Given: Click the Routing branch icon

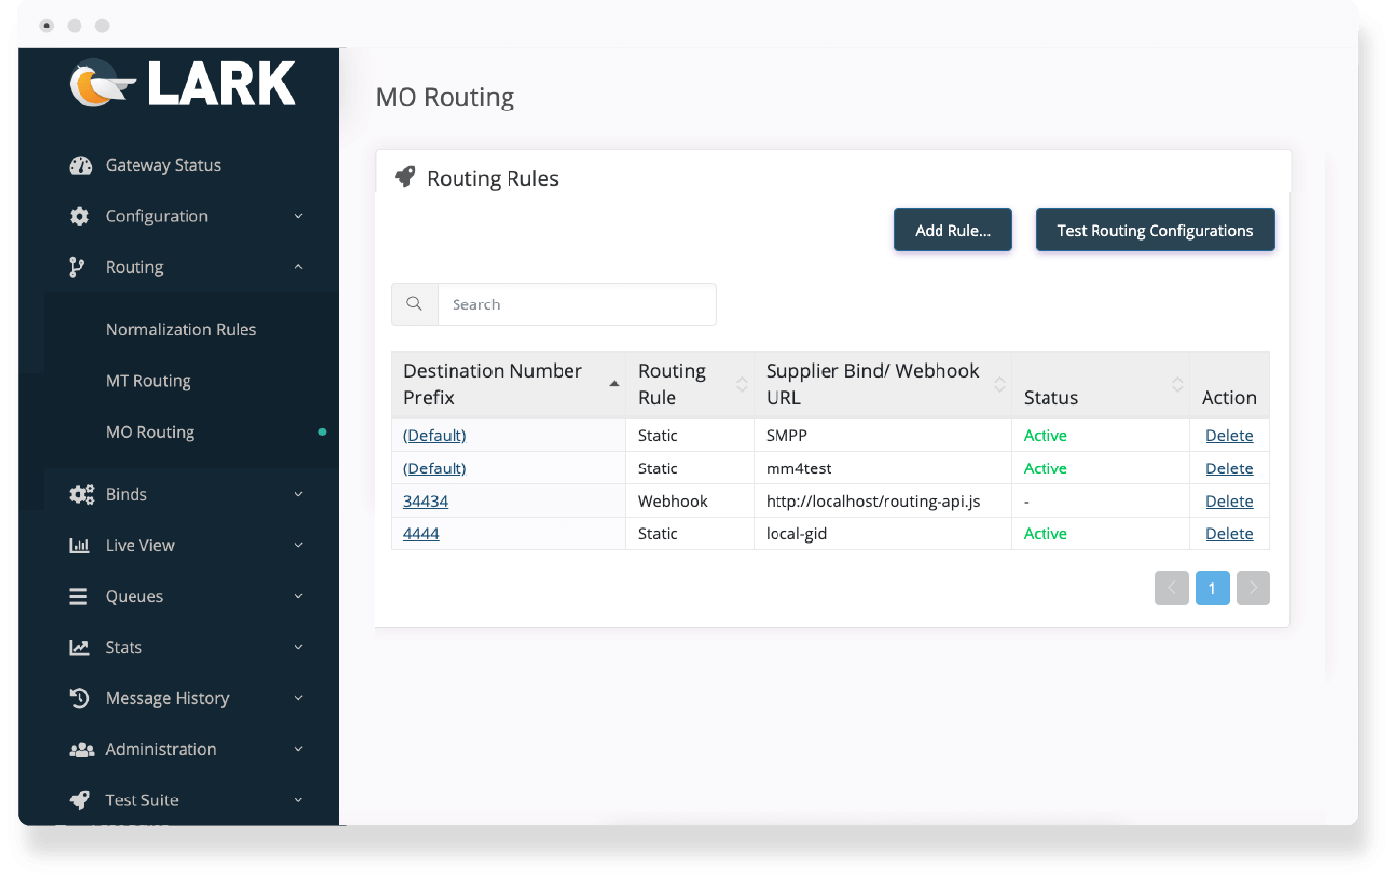Looking at the screenshot, I should pos(77,267).
